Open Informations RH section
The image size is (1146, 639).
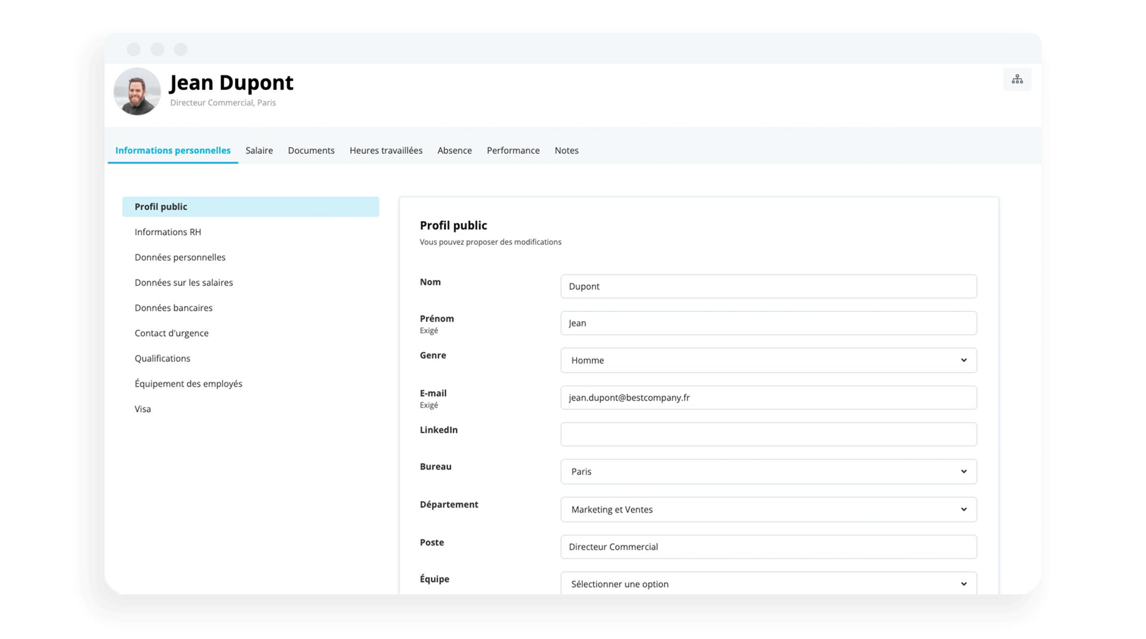[x=168, y=232]
